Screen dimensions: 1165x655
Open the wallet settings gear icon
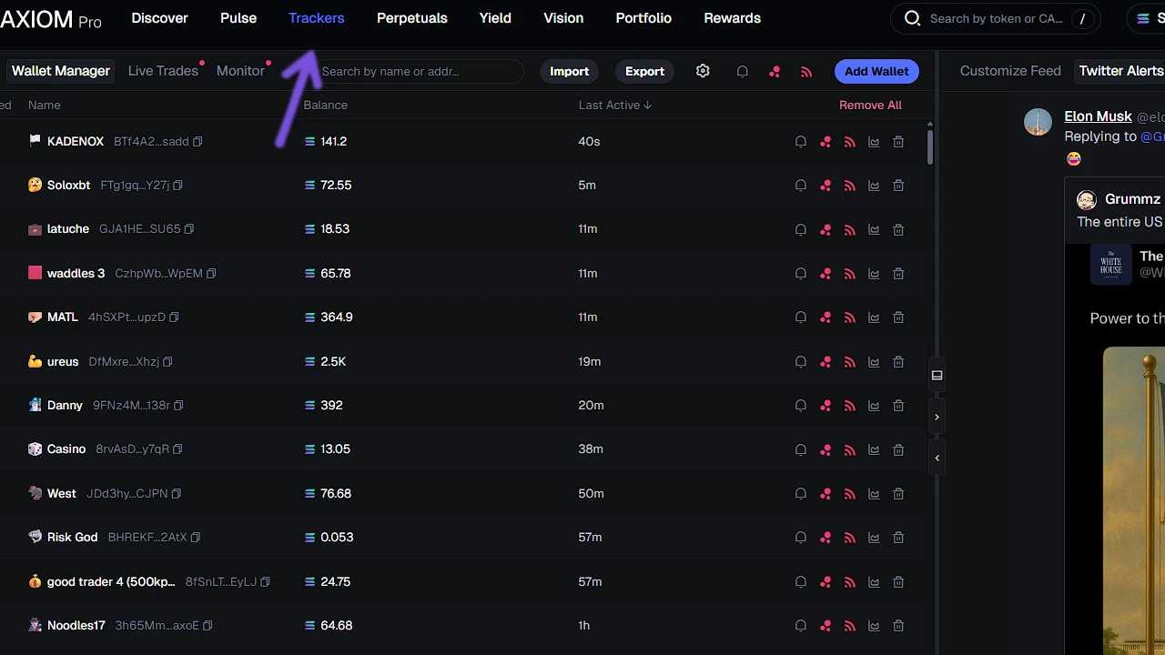(703, 71)
